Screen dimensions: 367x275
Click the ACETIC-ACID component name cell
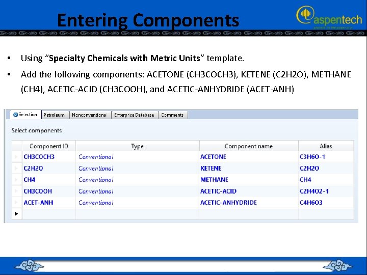pyautogui.click(x=249, y=191)
